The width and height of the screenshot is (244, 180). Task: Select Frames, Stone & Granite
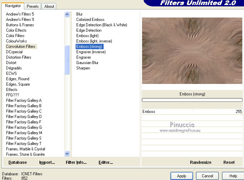(x=25, y=154)
